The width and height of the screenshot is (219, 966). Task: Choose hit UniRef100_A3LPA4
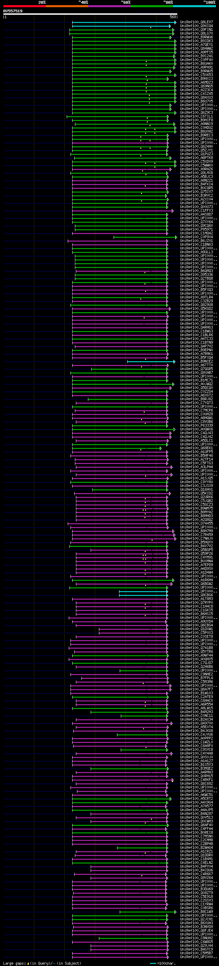pyautogui.click(x=196, y=467)
